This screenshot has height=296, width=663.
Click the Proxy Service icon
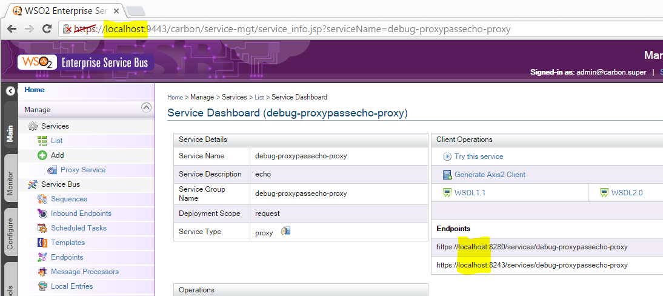[x=52, y=170]
